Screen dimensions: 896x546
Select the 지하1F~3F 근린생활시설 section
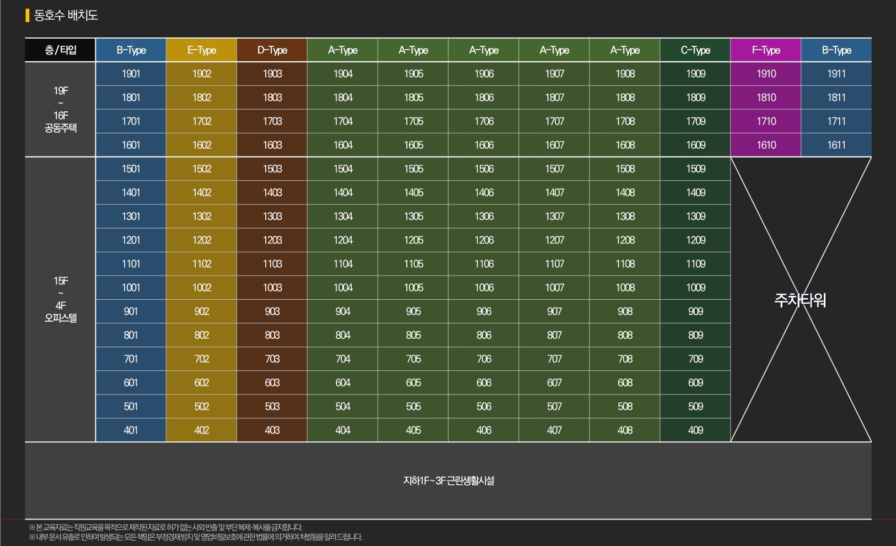[x=448, y=480]
